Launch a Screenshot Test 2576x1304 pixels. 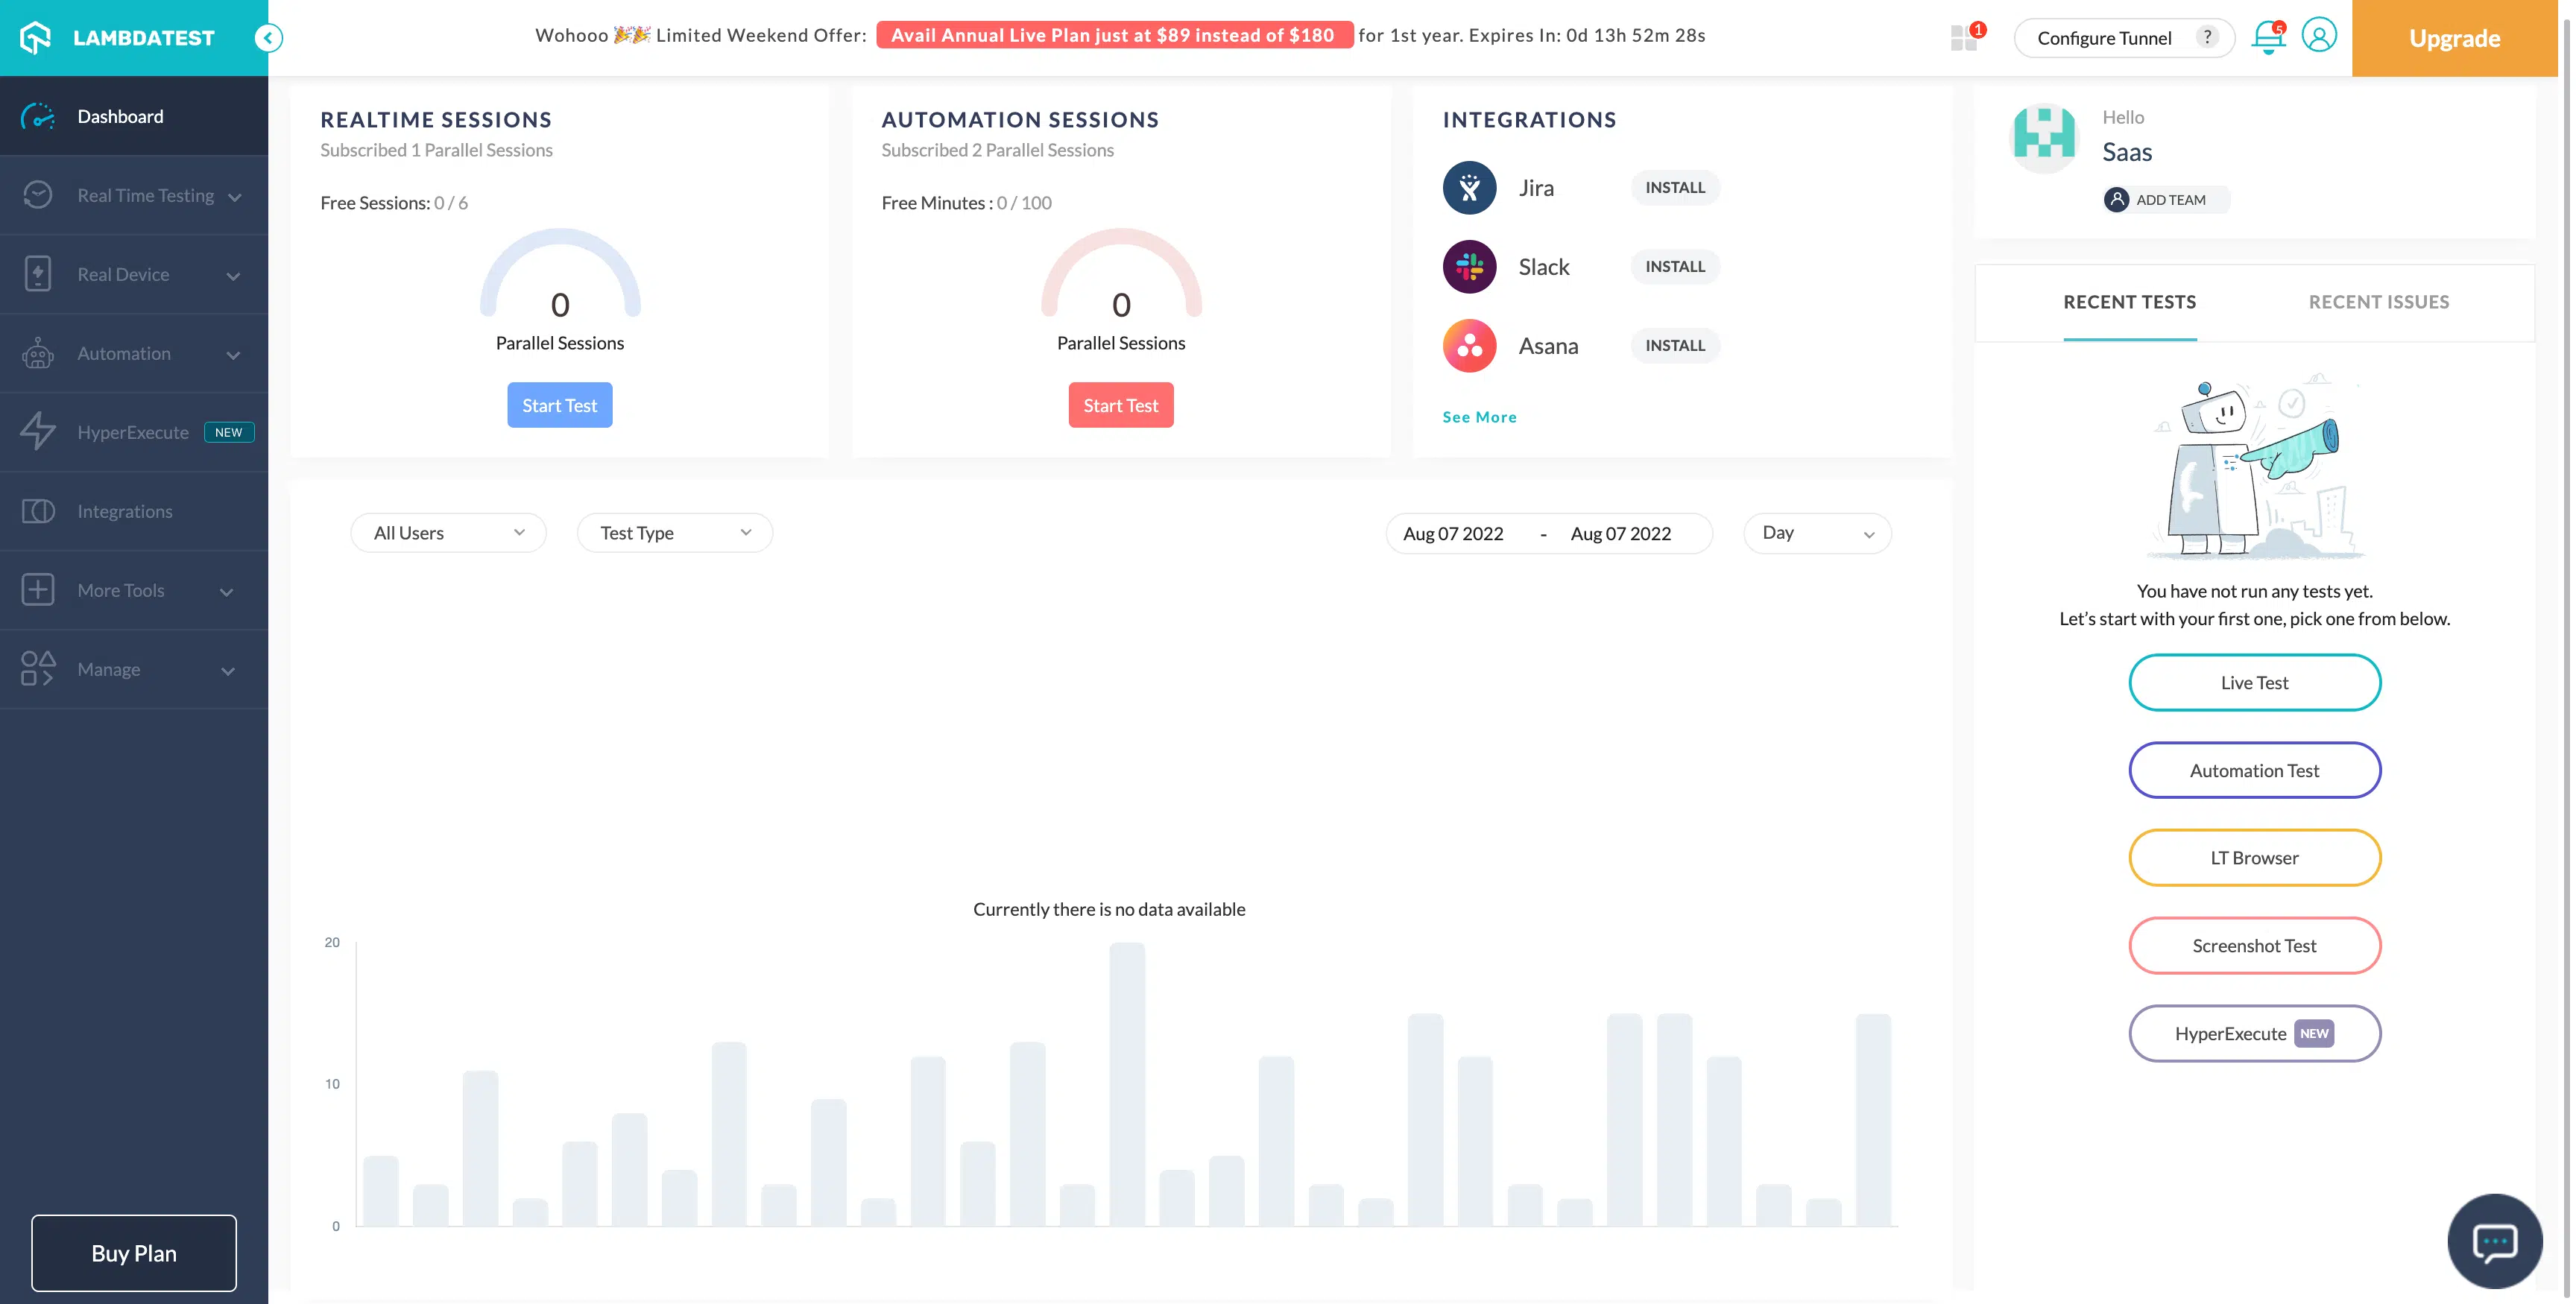pos(2254,946)
